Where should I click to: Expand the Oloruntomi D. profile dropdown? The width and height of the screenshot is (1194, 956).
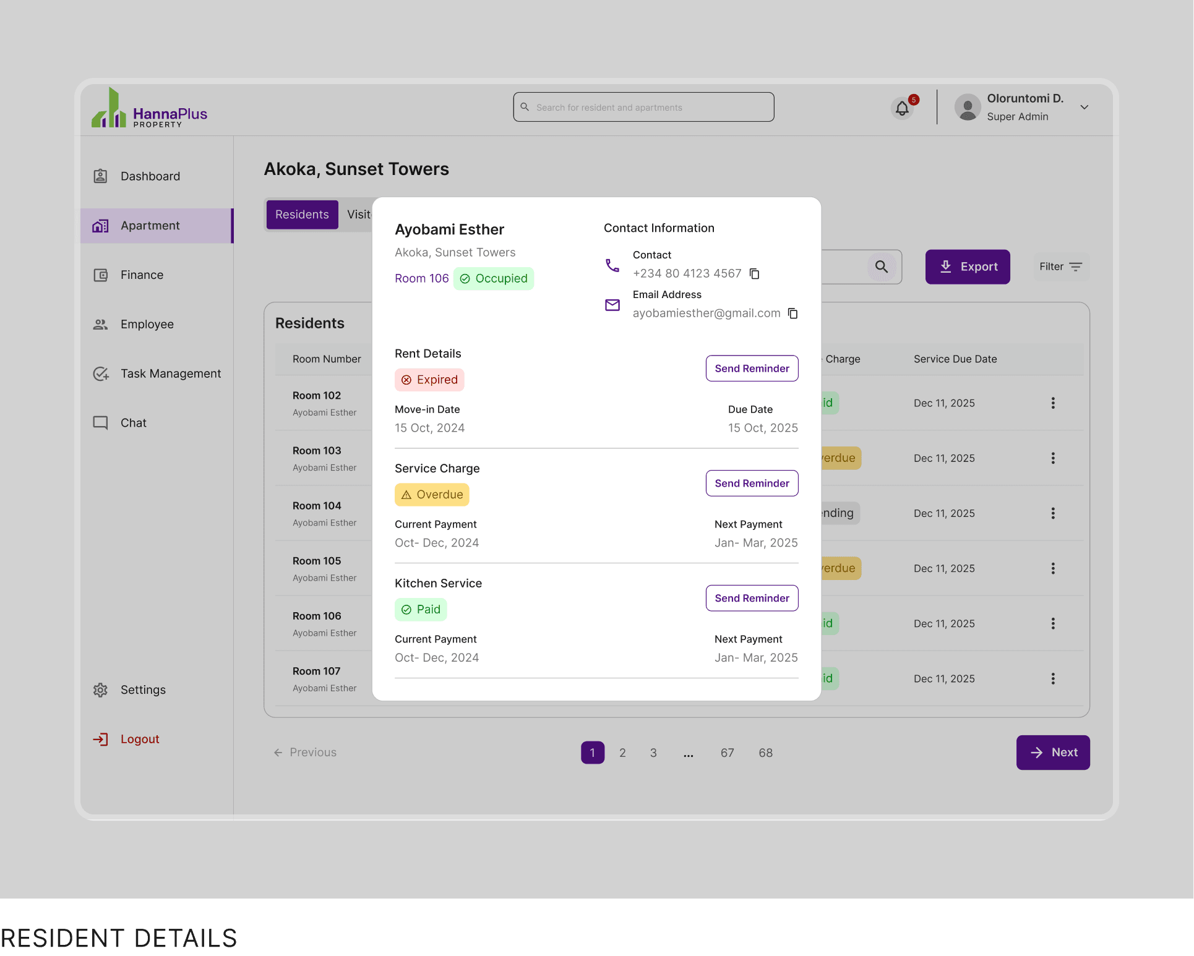1084,107
